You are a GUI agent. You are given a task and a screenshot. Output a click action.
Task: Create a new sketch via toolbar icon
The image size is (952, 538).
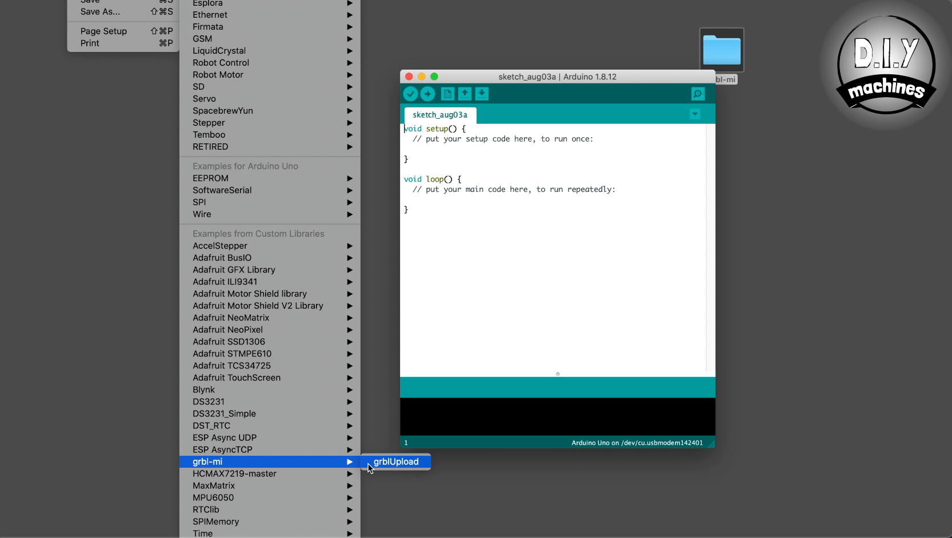click(x=447, y=94)
